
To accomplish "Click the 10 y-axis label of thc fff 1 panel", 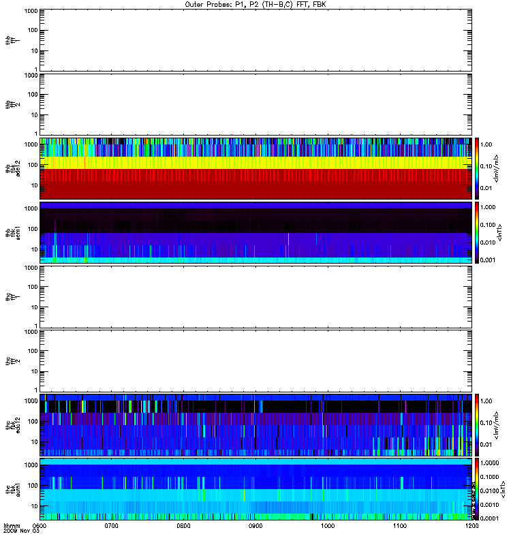I will click(x=35, y=307).
